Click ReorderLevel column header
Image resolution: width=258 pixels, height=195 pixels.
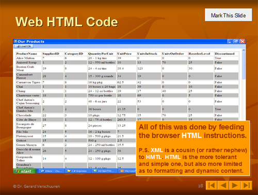pos(201,54)
